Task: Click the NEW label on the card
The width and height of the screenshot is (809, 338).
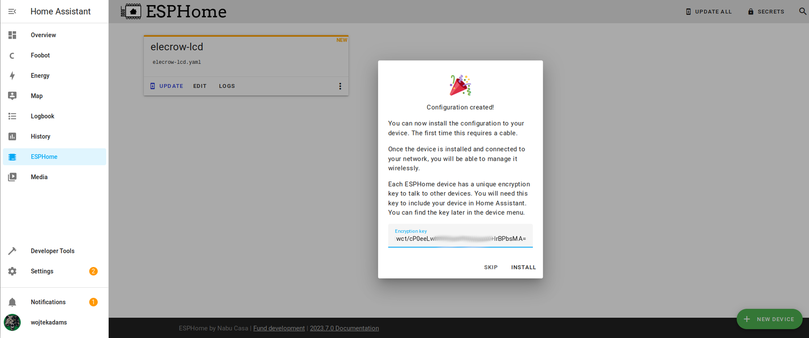Action: point(342,40)
